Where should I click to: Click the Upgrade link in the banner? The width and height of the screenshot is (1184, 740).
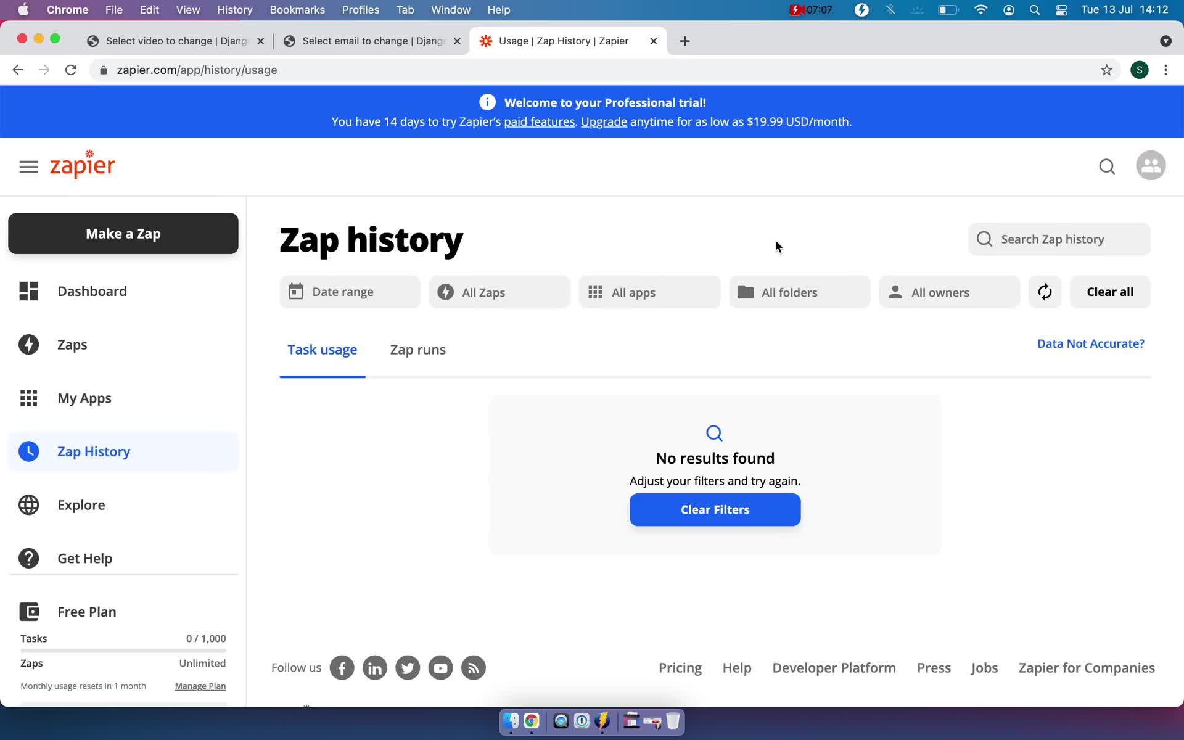point(604,121)
